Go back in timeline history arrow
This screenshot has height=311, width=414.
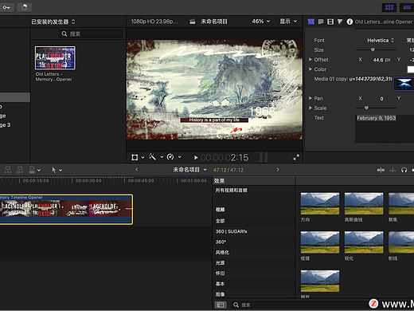[x=137, y=170]
